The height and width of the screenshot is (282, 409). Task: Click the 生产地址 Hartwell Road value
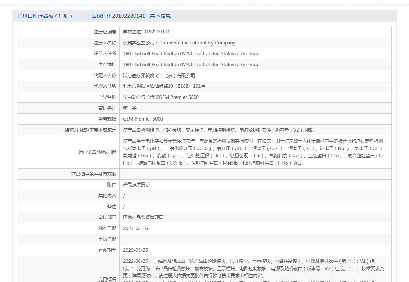pyautogui.click(x=191, y=64)
